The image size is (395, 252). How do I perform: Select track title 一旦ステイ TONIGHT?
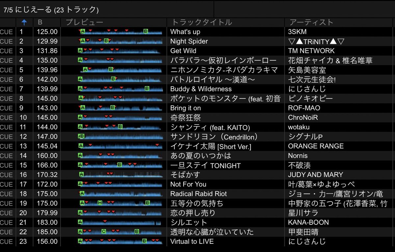click(x=206, y=165)
